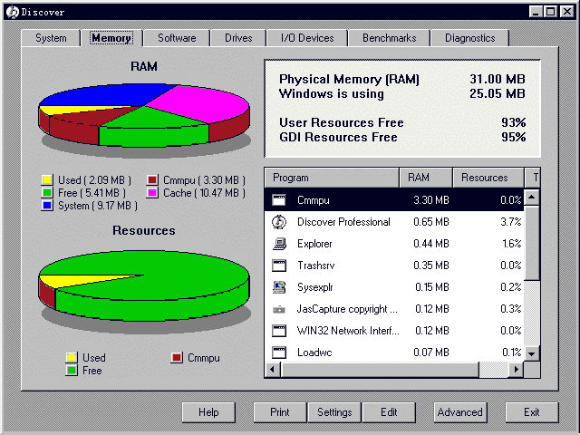This screenshot has width=580, height=435.
Task: Click the magenta Cache legend swatch
Action: click(152, 193)
